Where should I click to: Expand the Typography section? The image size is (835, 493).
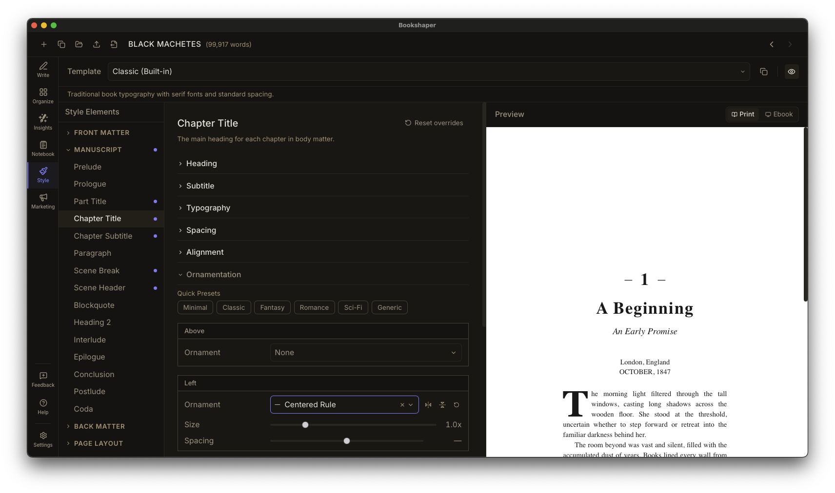(x=208, y=208)
